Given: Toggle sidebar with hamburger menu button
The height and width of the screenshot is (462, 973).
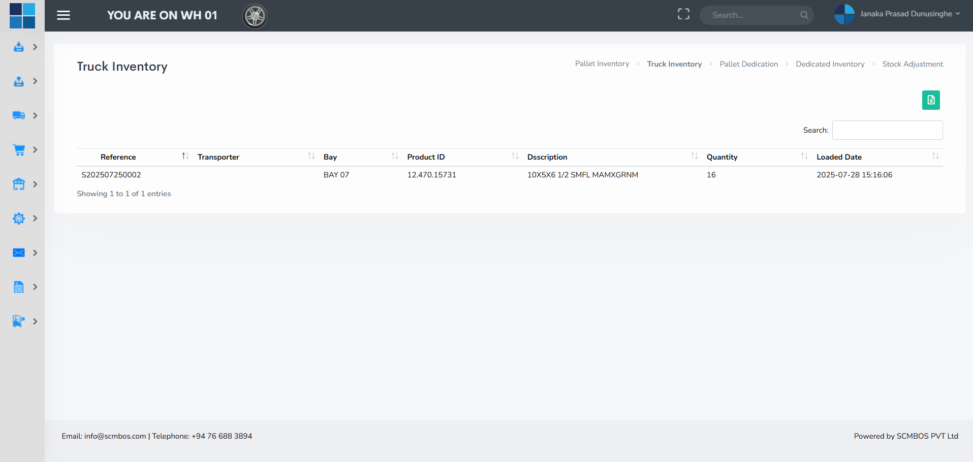Looking at the screenshot, I should coord(64,15).
